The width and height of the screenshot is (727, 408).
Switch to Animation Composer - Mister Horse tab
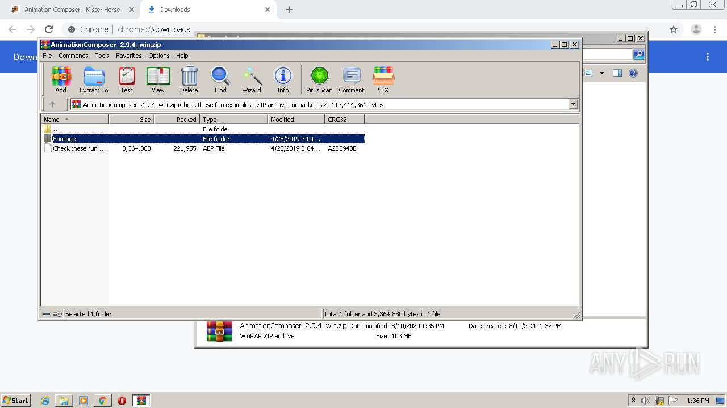click(72, 10)
